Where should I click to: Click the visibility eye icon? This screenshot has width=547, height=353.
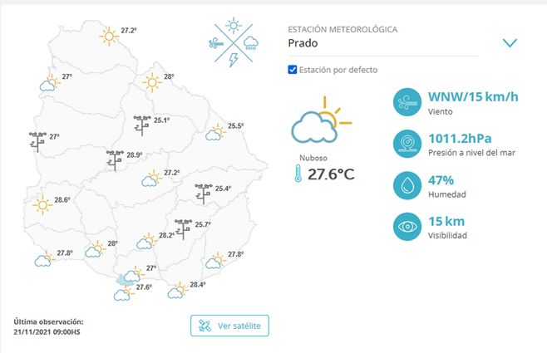tap(407, 227)
